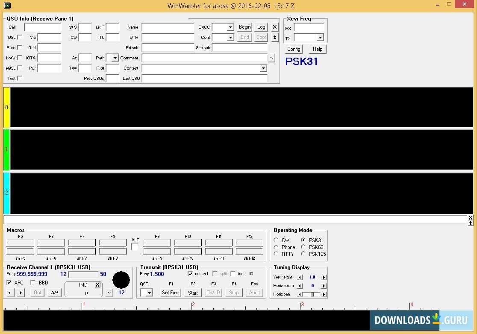Select PSK125 operating mode

303,253
